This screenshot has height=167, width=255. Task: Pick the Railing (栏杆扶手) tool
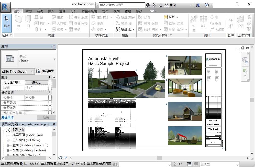pos(102,17)
